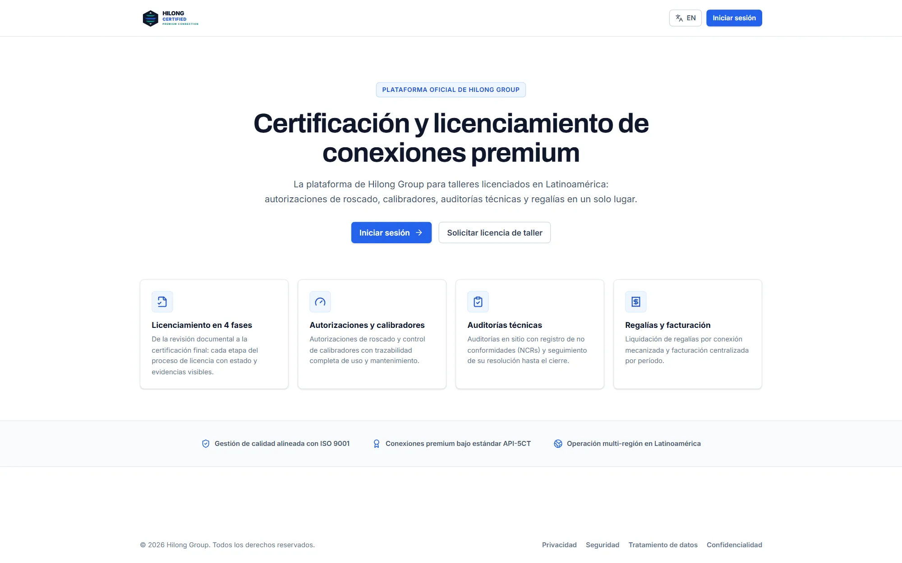Viewport: 902px width, 563px height.
Task: Select the Autorizaciones y calibradores heading
Action: (367, 325)
